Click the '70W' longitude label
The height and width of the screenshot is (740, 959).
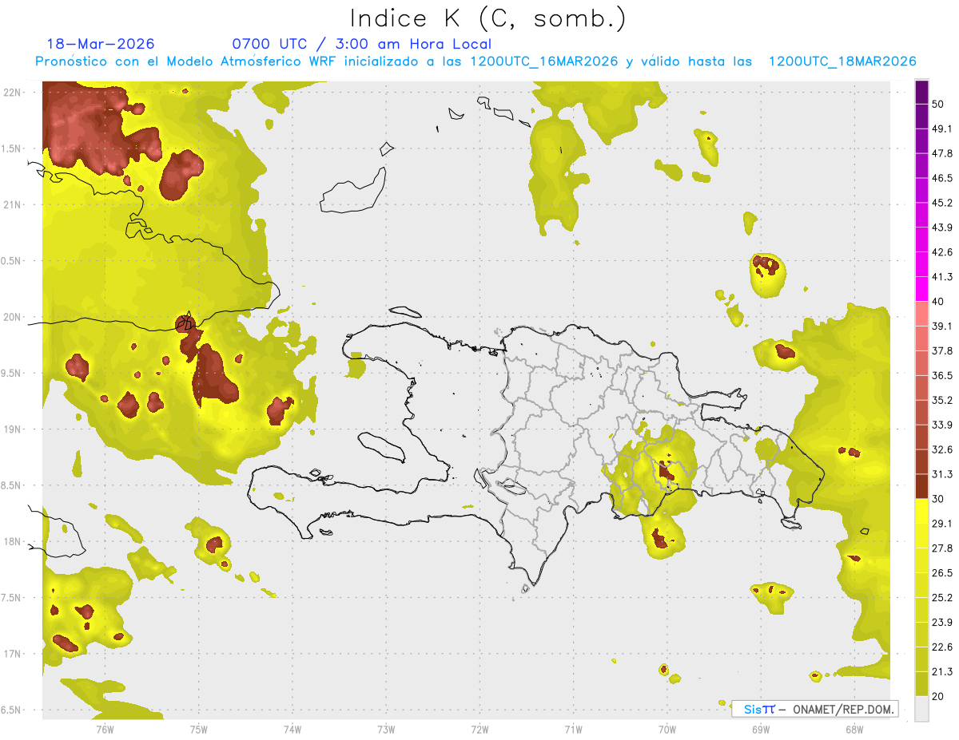coord(667,729)
